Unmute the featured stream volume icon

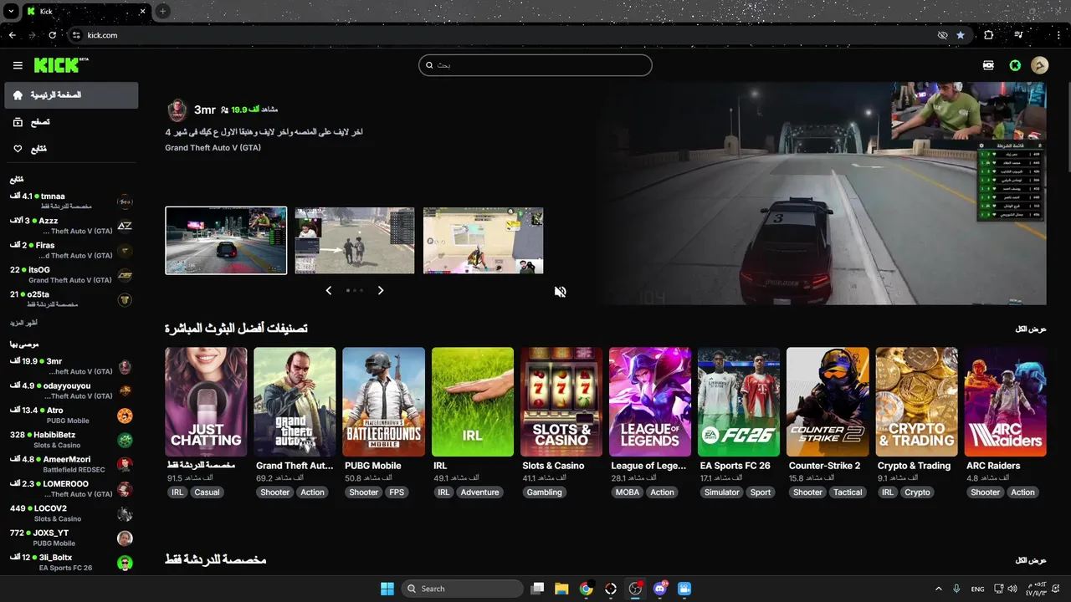(560, 291)
